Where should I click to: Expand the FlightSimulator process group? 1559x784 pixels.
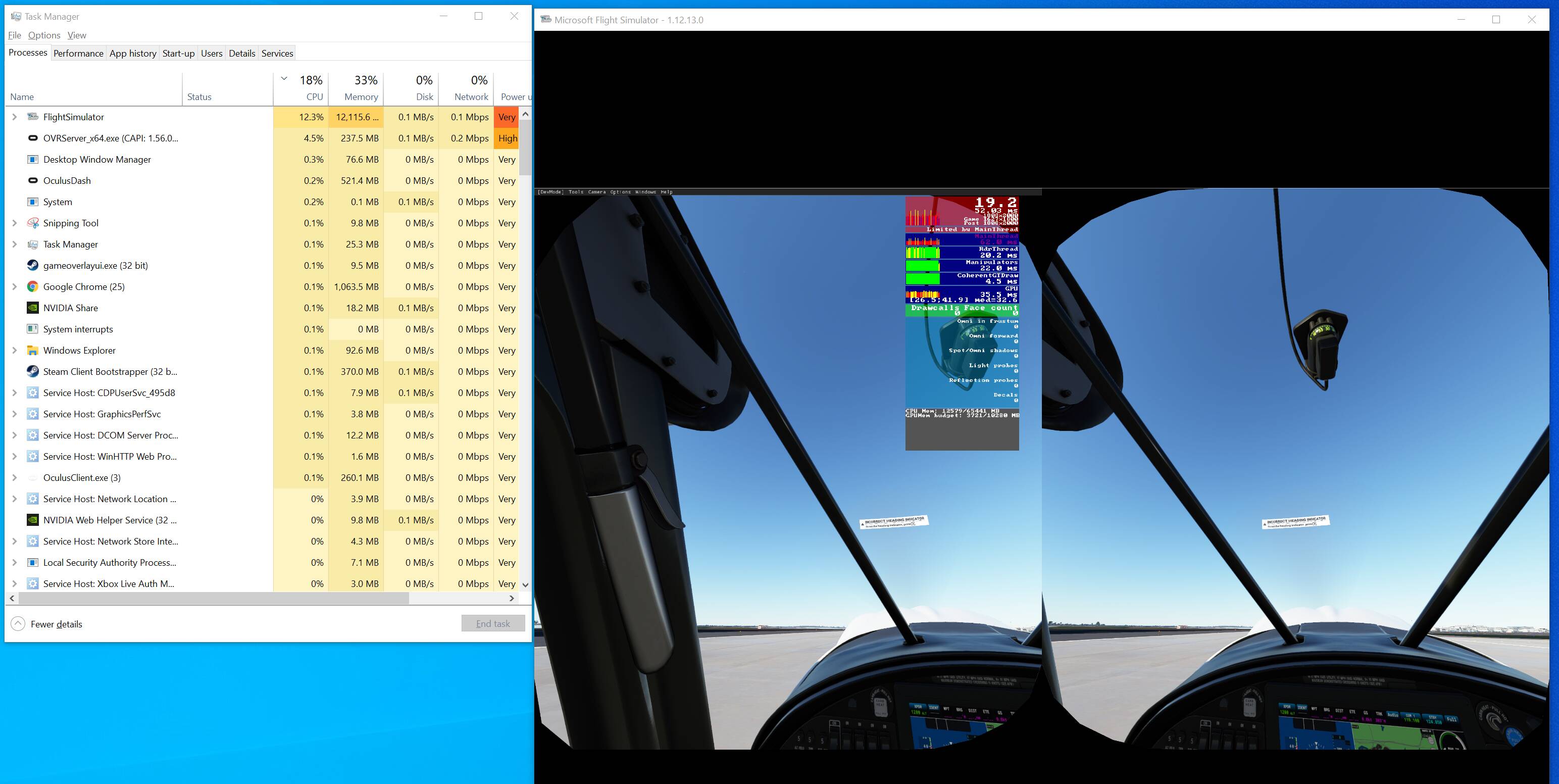coord(15,117)
